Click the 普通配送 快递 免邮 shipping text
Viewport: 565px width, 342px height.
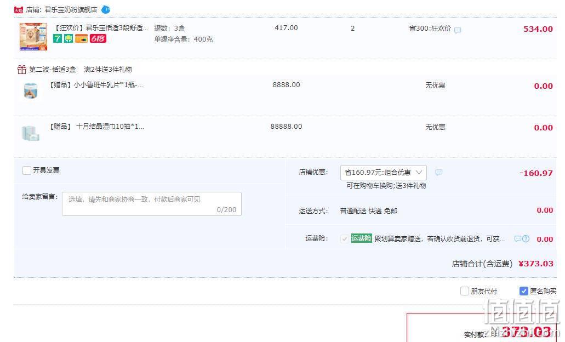pyautogui.click(x=369, y=211)
